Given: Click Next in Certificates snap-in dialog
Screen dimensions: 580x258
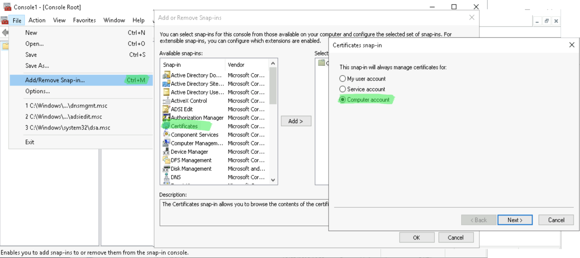Looking at the screenshot, I should (x=515, y=220).
